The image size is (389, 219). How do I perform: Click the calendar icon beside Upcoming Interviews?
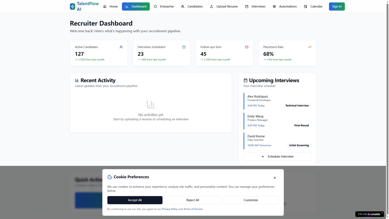click(246, 80)
